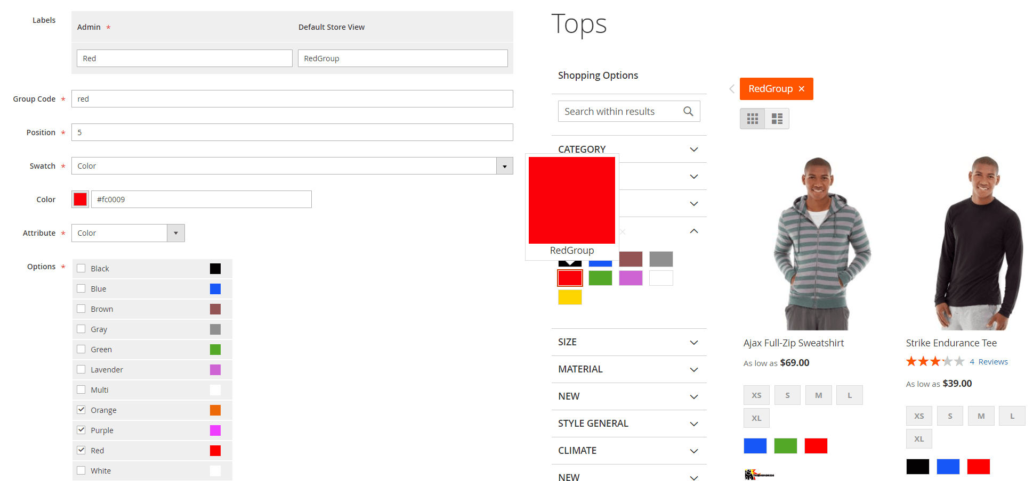Remove the RedGroup filter via its X
The width and height of the screenshot is (1033, 481).
(x=802, y=89)
